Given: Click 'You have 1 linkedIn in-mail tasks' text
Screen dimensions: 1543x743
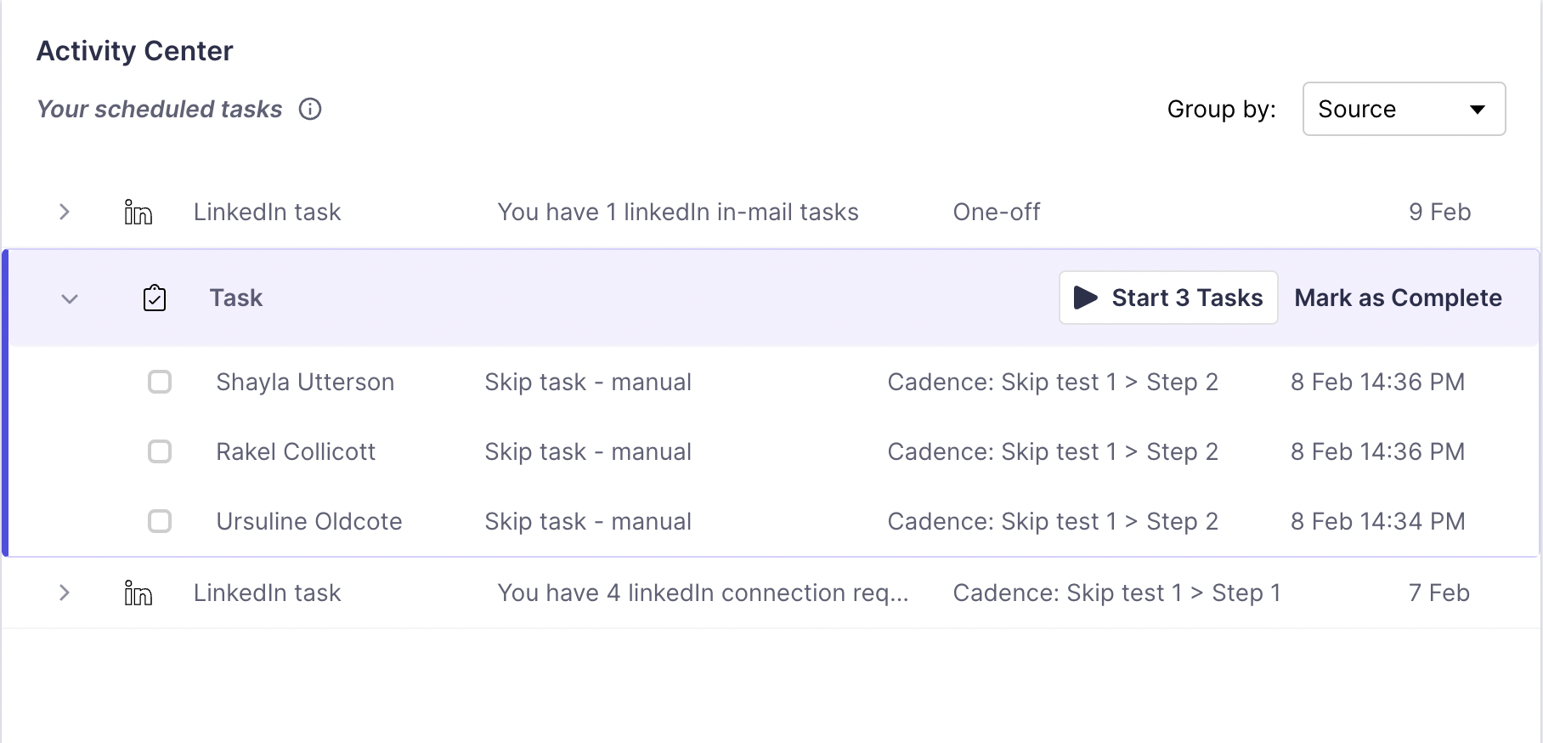Looking at the screenshot, I should pyautogui.click(x=678, y=212).
